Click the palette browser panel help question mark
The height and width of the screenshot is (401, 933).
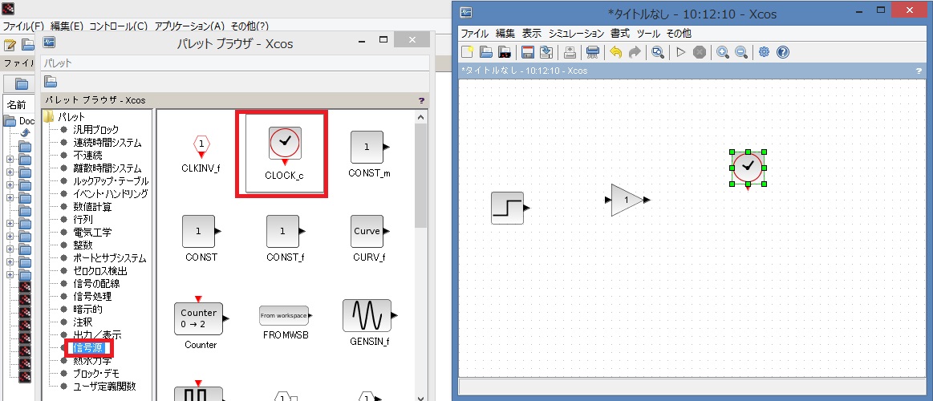(421, 100)
